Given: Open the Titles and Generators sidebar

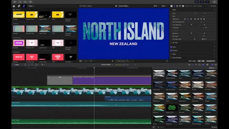Looking at the screenshot, I should (24, 6).
